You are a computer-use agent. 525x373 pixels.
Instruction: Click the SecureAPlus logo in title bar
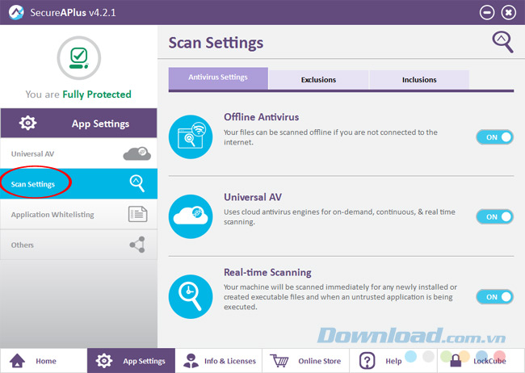click(x=16, y=12)
